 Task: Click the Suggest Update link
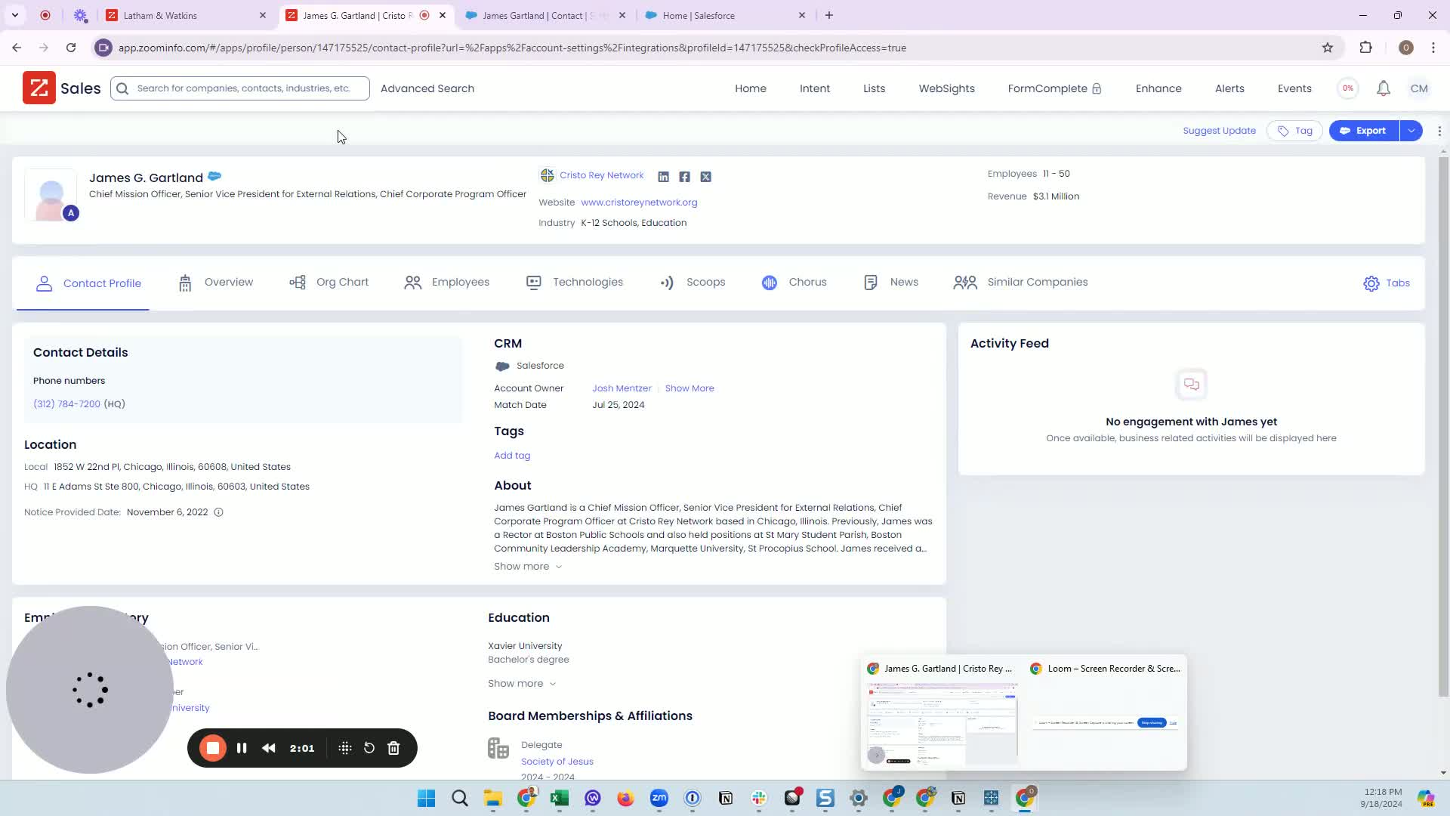(x=1219, y=131)
